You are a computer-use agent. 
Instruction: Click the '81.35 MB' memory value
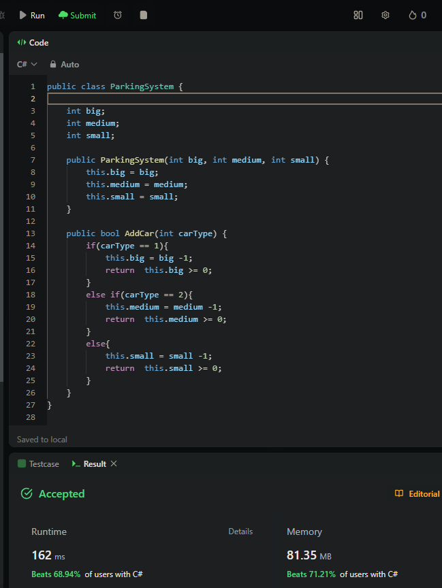click(309, 555)
